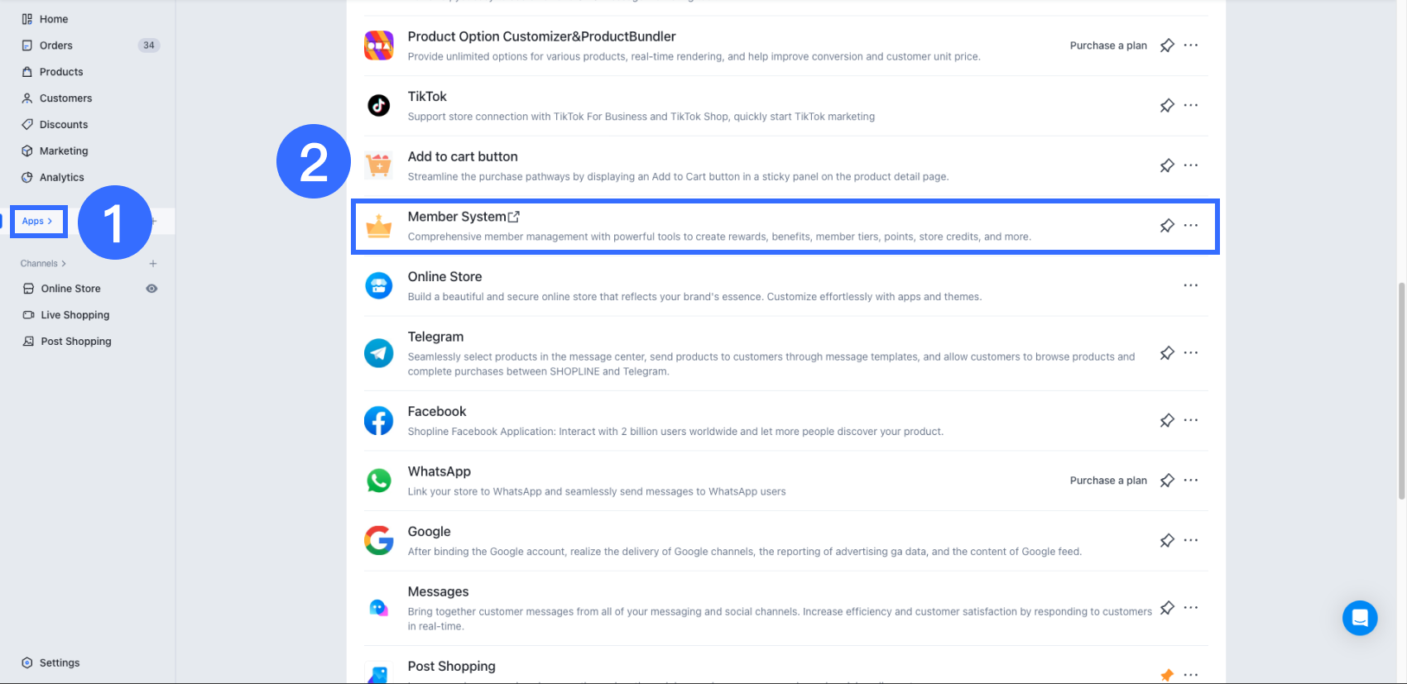The height and width of the screenshot is (684, 1407).
Task: Click the WhatsApp app icon
Action: point(378,481)
